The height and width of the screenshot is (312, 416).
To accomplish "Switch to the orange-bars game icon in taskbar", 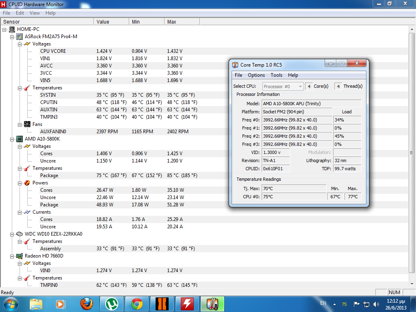I will pos(162,304).
